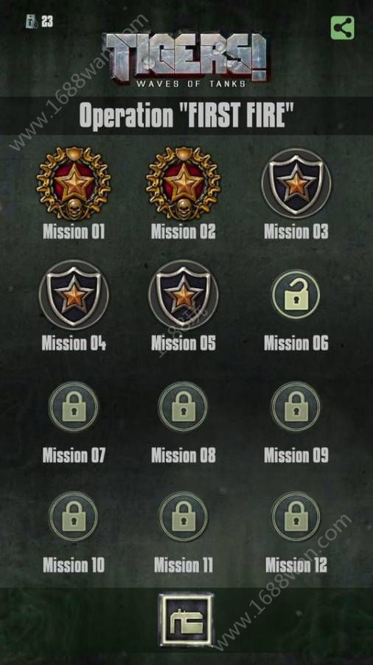Select the Mission 11 lock icon
The width and height of the screenshot is (373, 665).
[x=183, y=516]
